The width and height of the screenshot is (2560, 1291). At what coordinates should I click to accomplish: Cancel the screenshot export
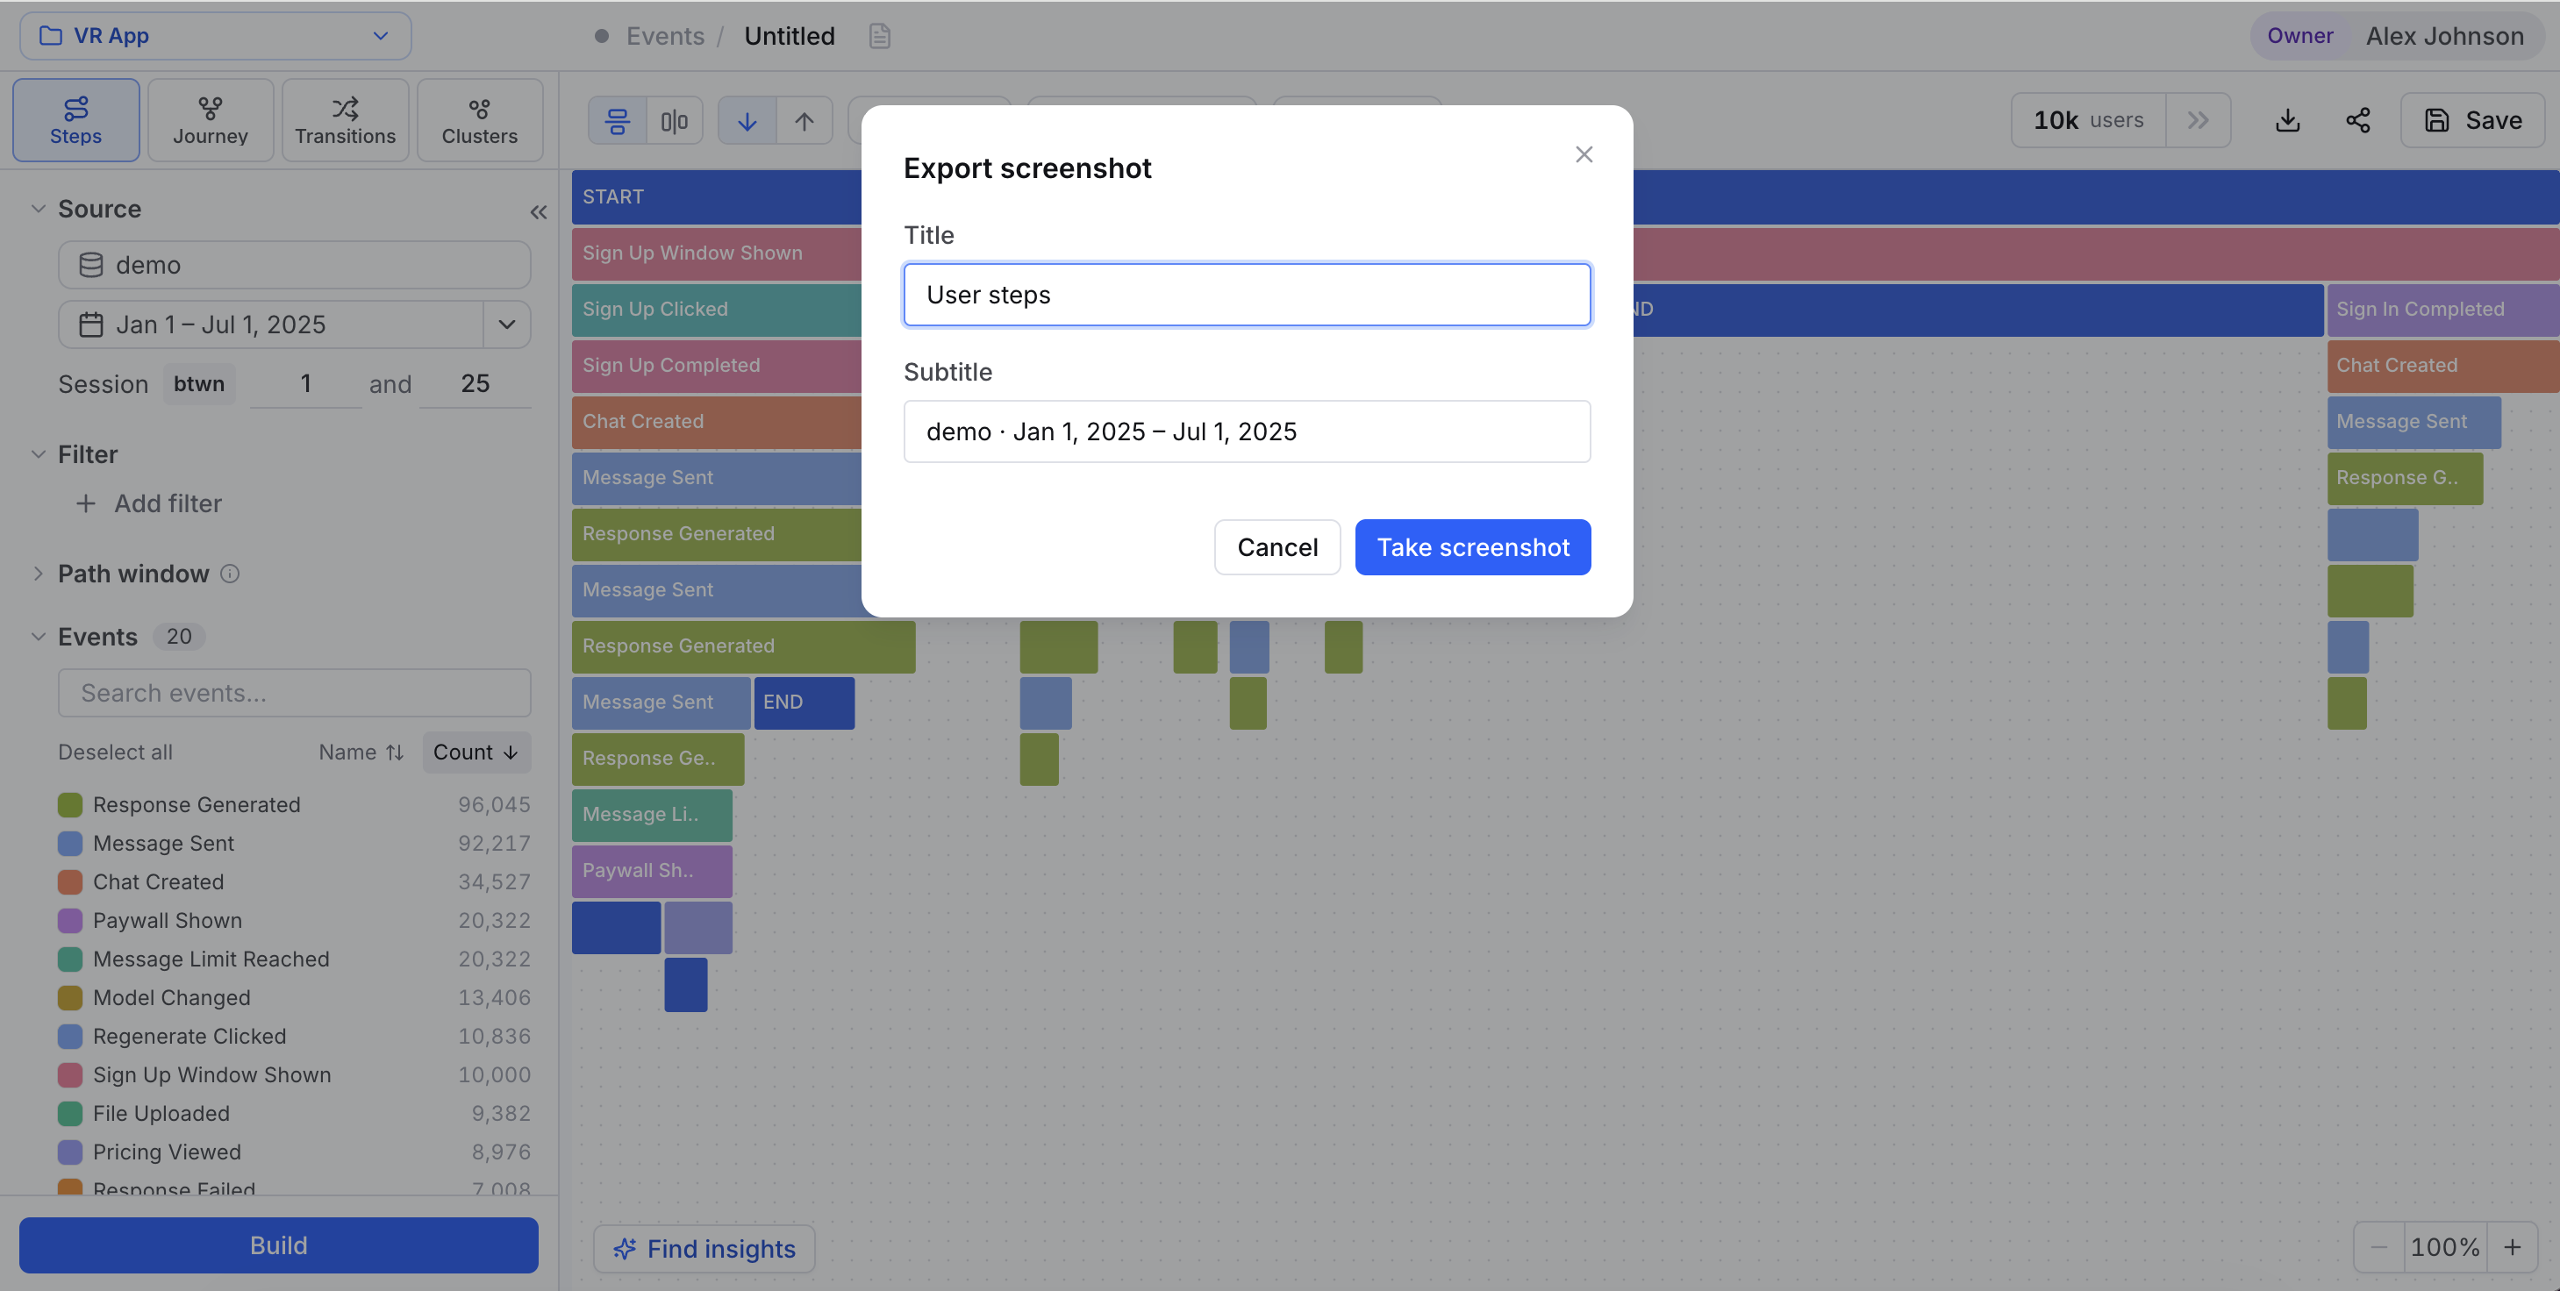point(1277,546)
